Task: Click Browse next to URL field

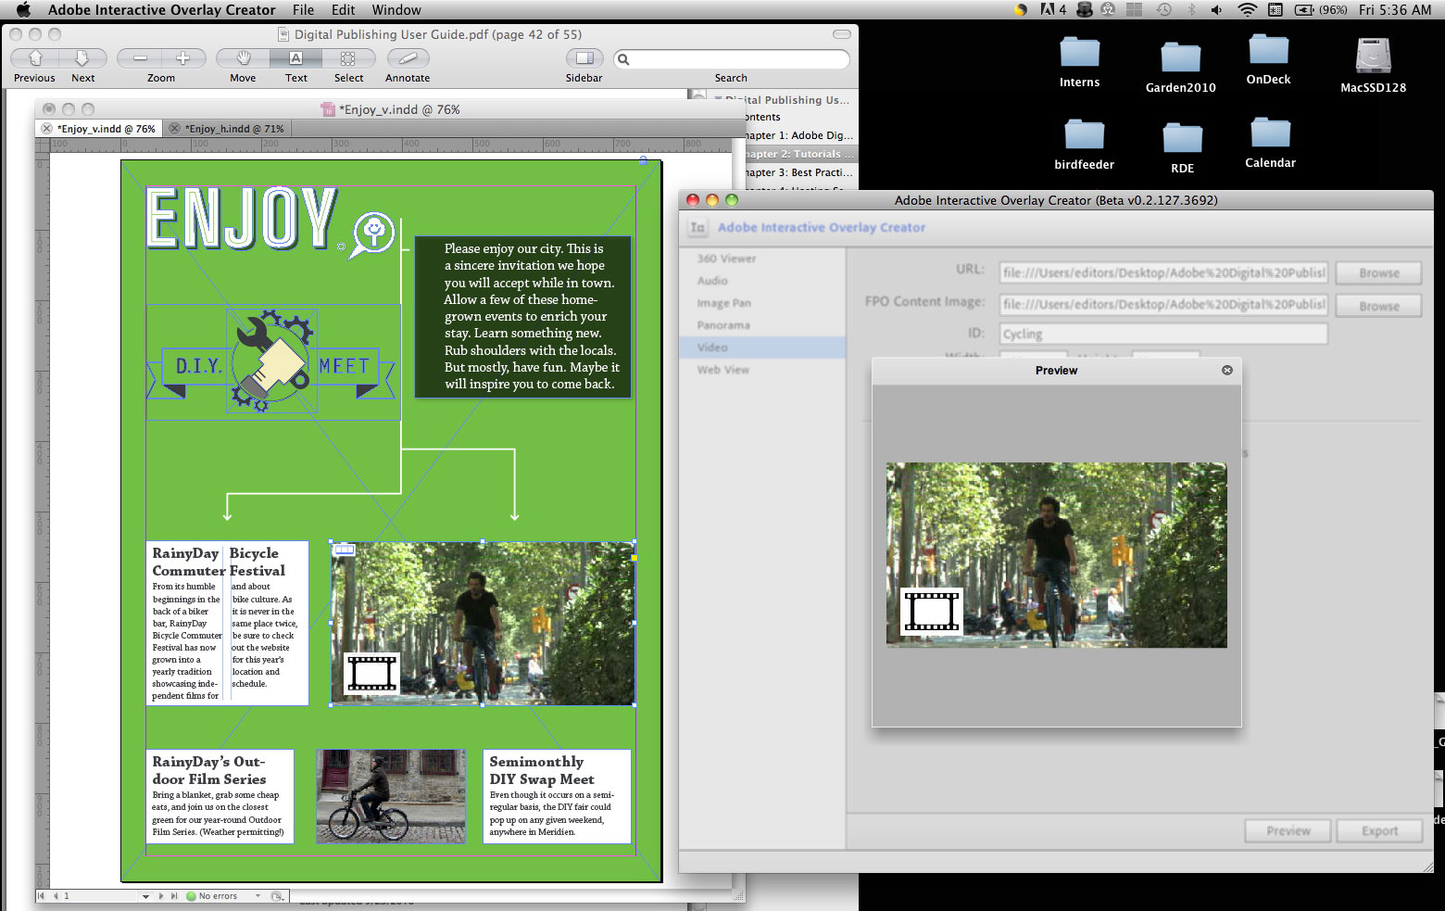Action: tap(1378, 273)
